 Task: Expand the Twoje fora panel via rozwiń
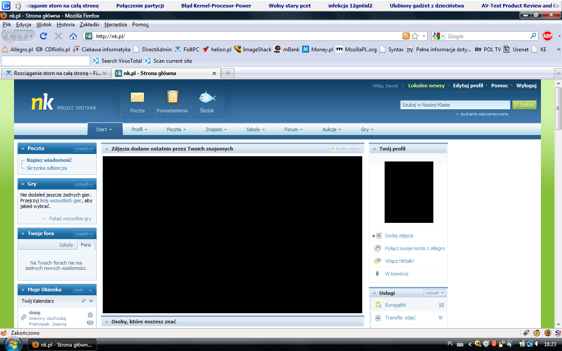tap(84, 234)
